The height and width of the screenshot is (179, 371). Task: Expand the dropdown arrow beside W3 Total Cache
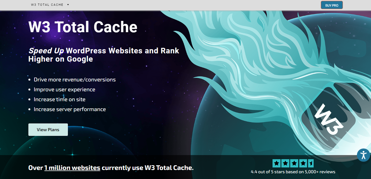[x=68, y=5]
